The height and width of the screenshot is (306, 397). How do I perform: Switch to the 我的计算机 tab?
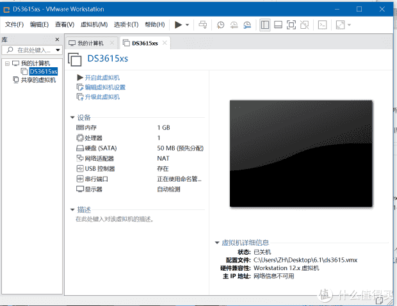(90, 44)
